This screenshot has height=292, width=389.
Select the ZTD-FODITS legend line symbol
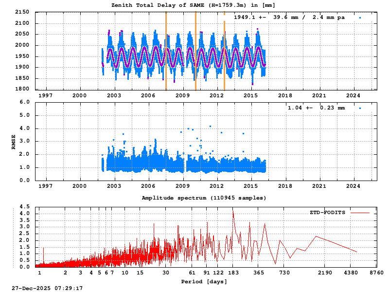pos(360,213)
